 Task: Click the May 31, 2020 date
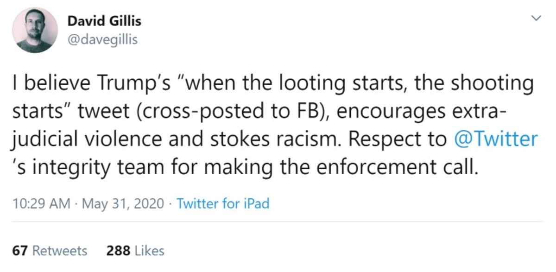123,203
